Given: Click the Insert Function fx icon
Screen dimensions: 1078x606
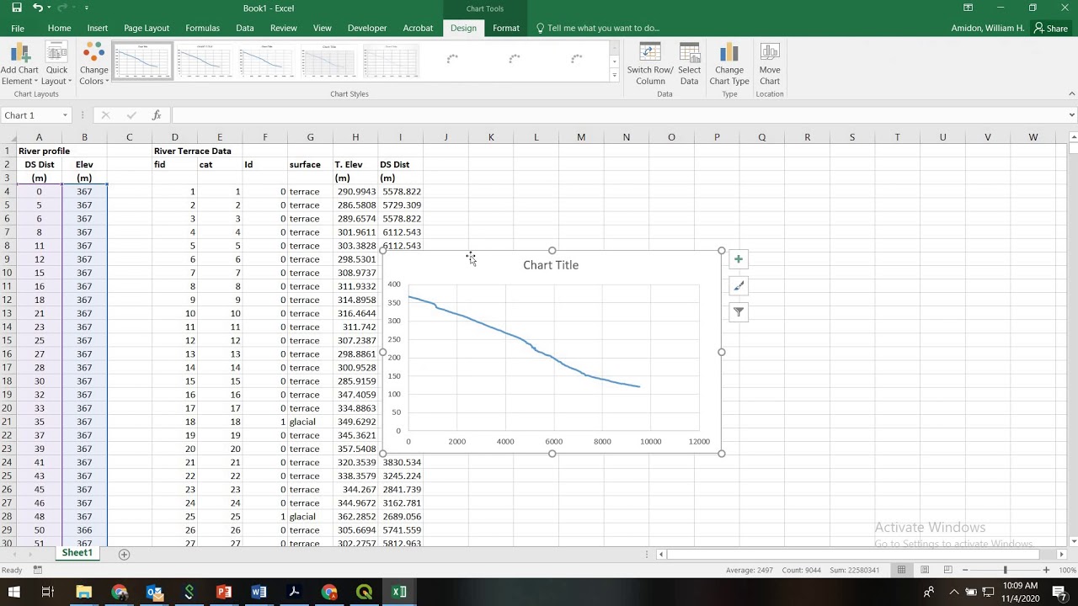Looking at the screenshot, I should pos(157,115).
